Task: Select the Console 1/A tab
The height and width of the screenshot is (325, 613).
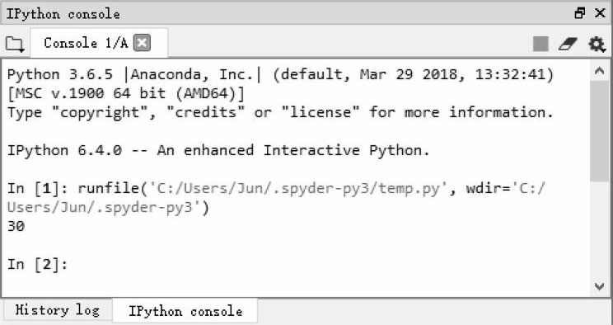Action: [x=86, y=43]
